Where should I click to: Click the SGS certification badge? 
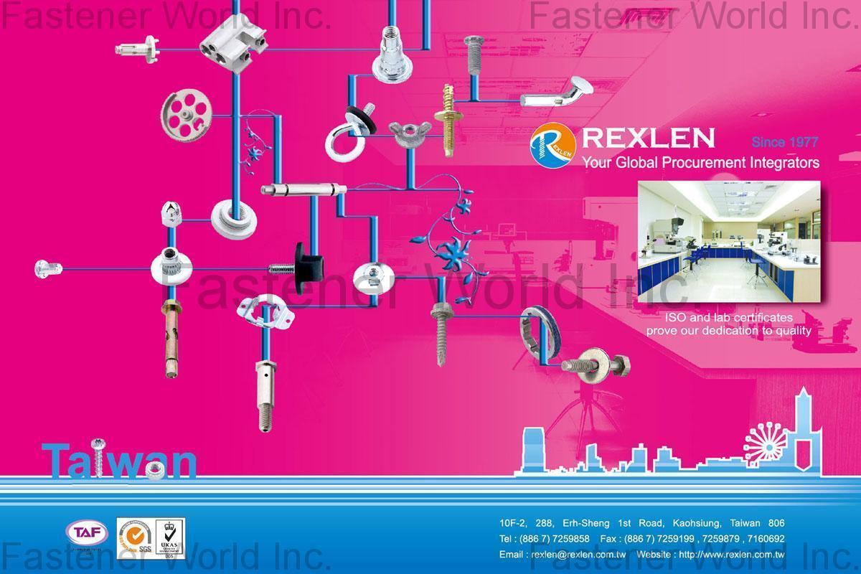click(134, 538)
